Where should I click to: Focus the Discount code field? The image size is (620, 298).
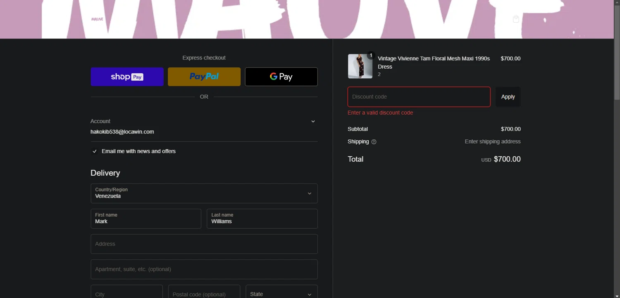click(419, 97)
